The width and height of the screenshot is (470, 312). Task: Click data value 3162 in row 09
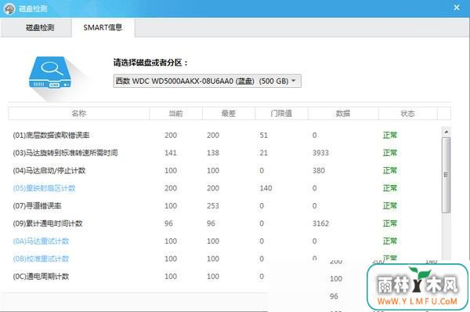tap(320, 223)
